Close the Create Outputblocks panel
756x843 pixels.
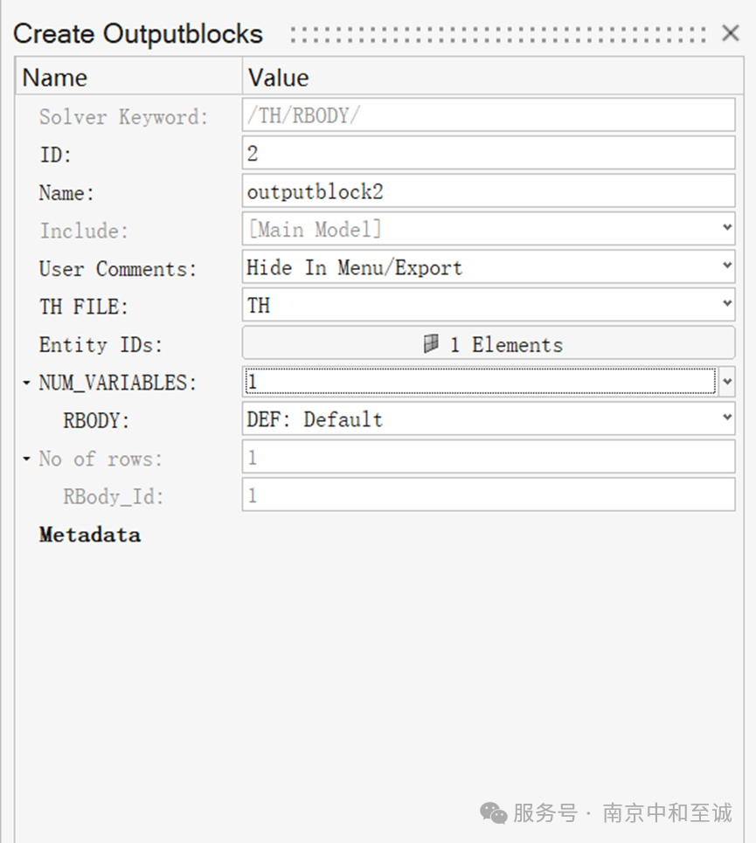[x=730, y=33]
